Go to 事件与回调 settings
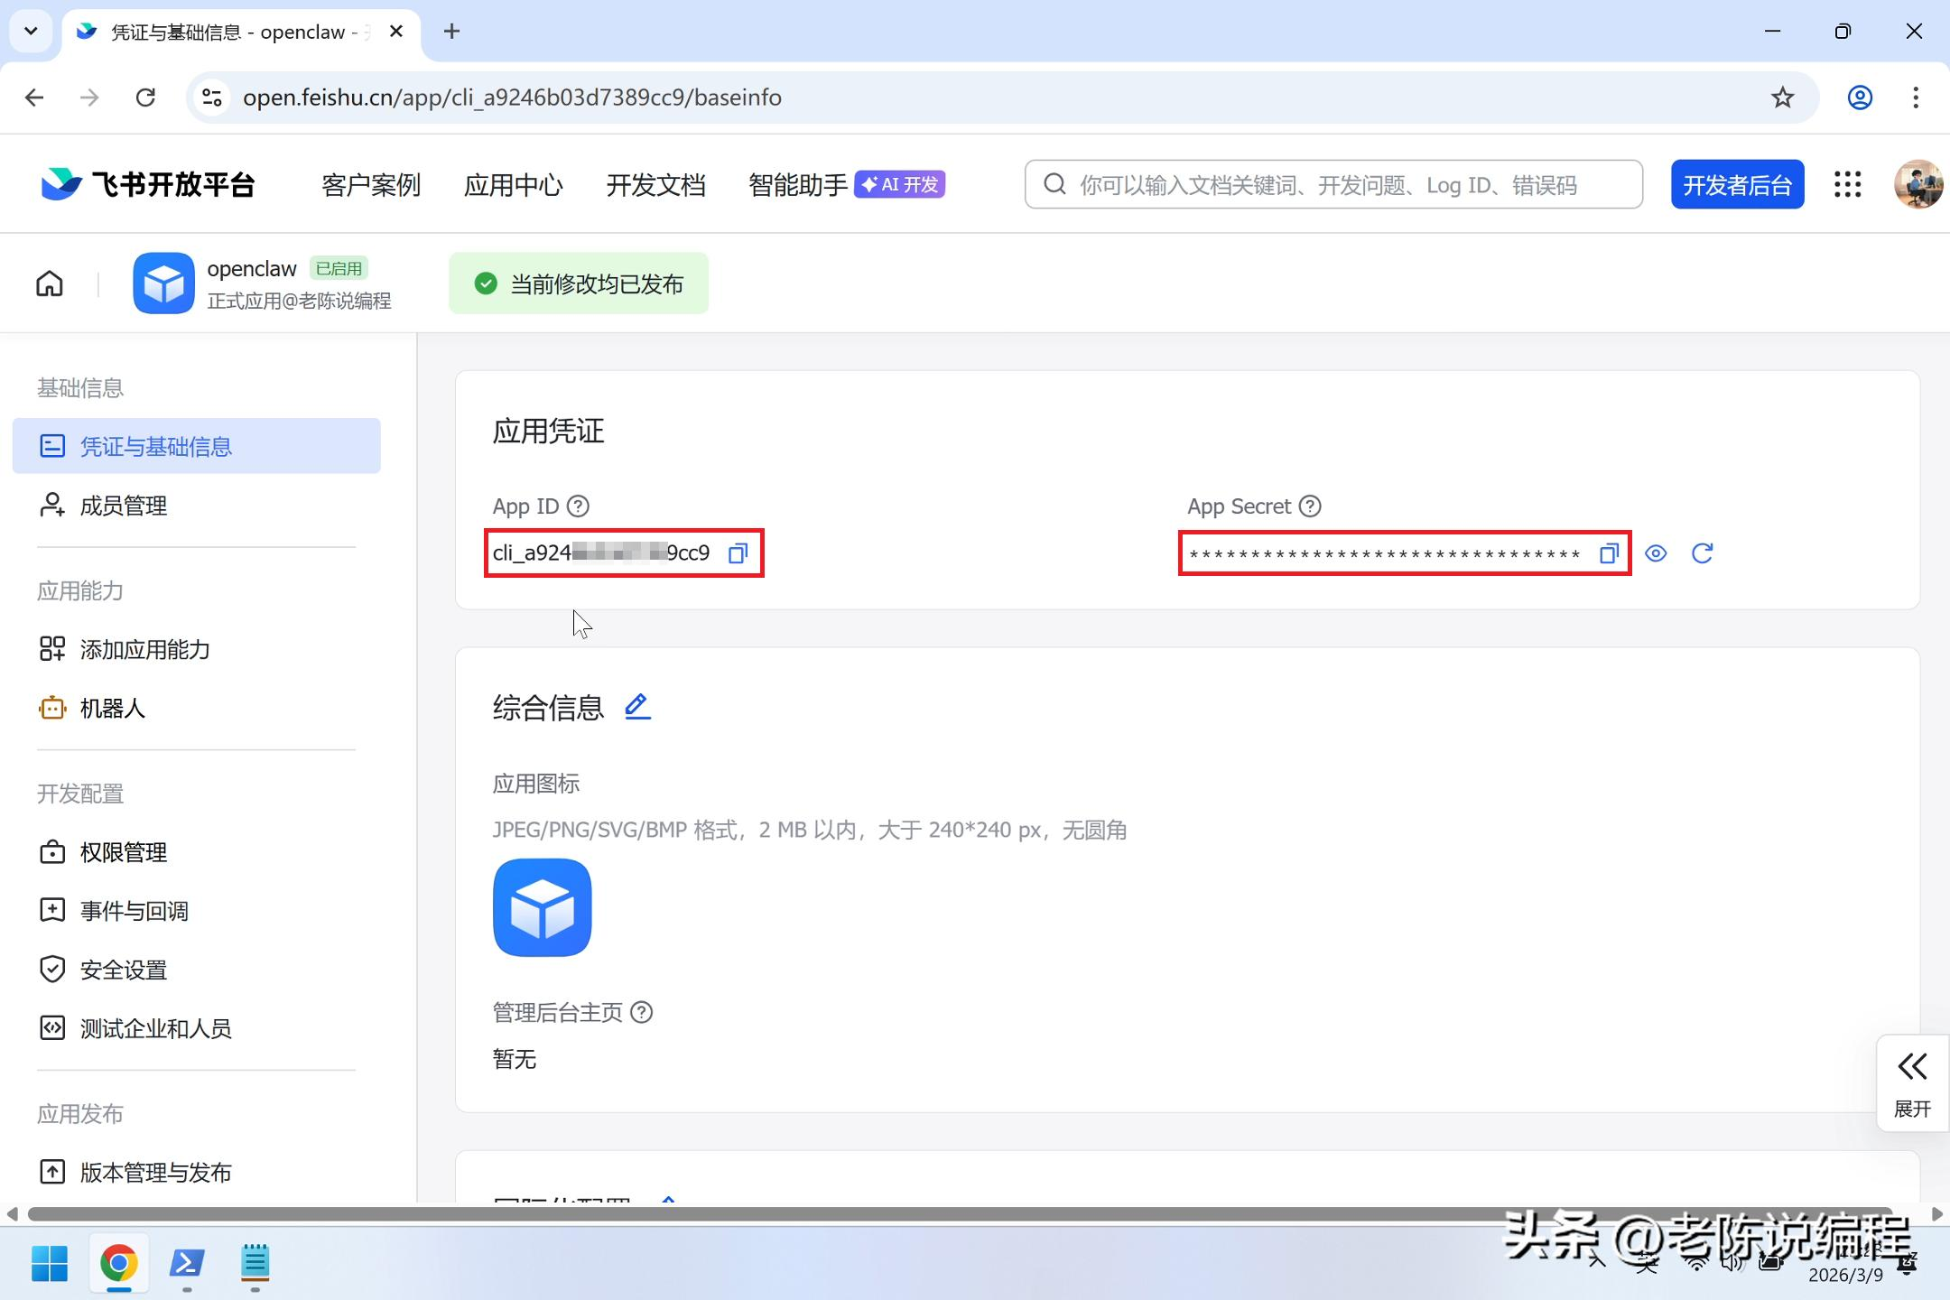1950x1300 pixels. (x=134, y=912)
